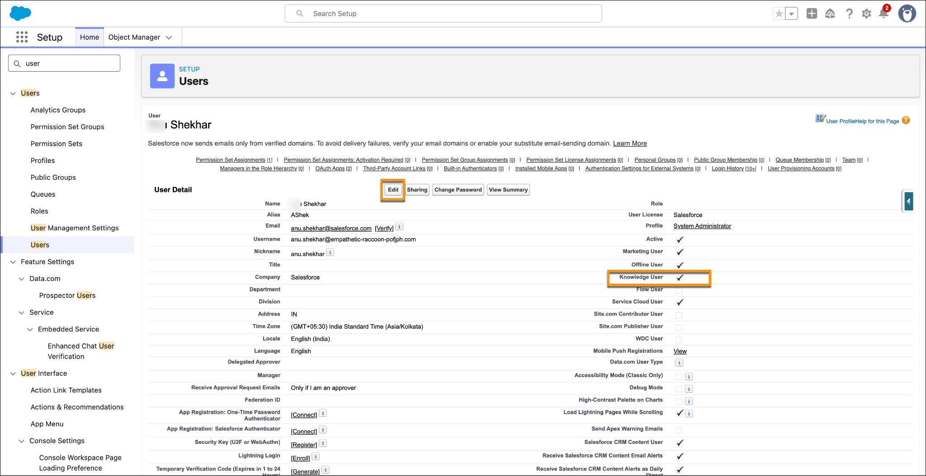Image resolution: width=926 pixels, height=476 pixels.
Task: Click the Salesforce CRM Content User checkbox
Action: [680, 443]
